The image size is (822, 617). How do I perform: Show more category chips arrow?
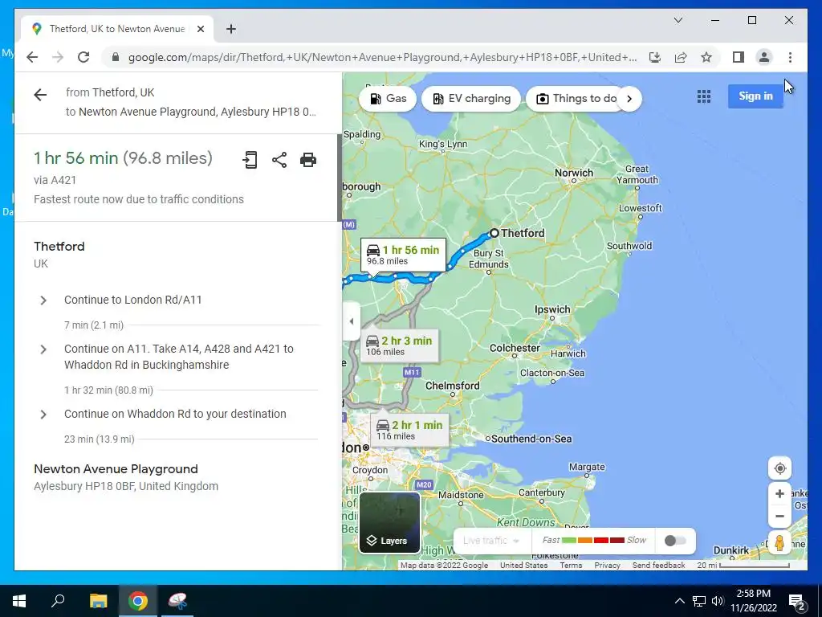[629, 99]
